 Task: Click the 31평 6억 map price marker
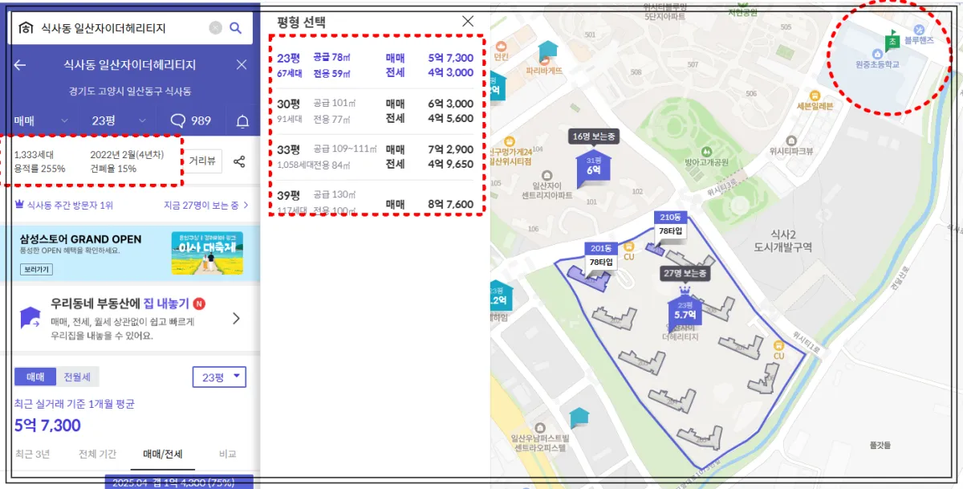point(593,167)
